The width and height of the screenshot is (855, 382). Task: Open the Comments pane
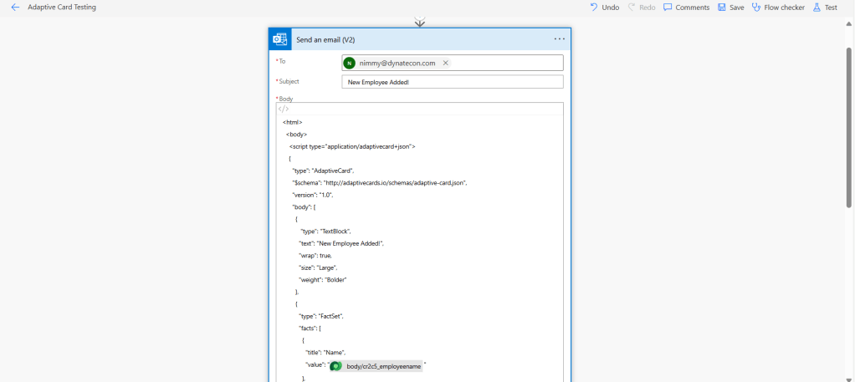coord(686,7)
